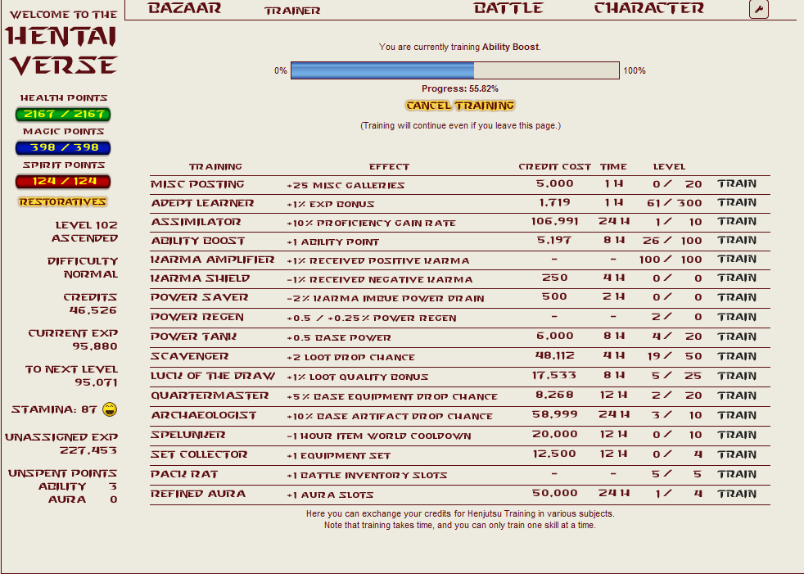Train the Refined Aura skill
The image size is (804, 574).
pyautogui.click(x=737, y=494)
